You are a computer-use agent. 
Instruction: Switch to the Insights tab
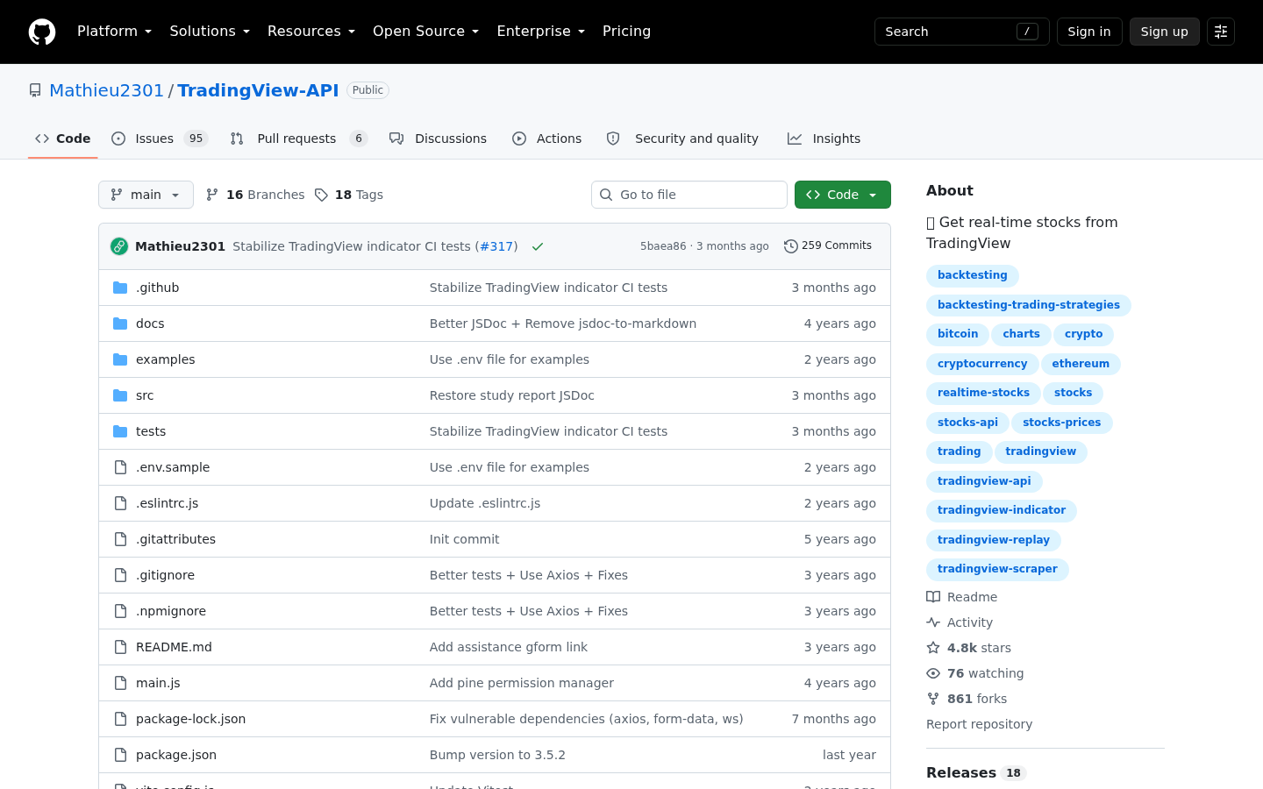point(824,139)
